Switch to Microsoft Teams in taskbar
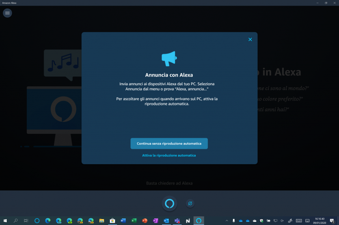The image size is (339, 225). [x=177, y=221]
